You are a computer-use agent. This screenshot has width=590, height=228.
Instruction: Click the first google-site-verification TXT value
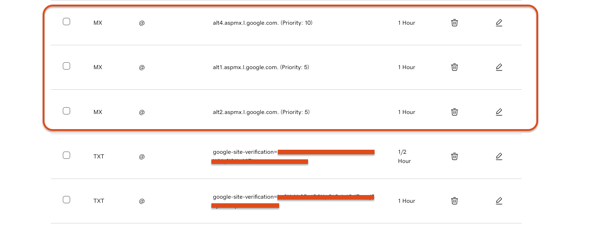click(293, 156)
